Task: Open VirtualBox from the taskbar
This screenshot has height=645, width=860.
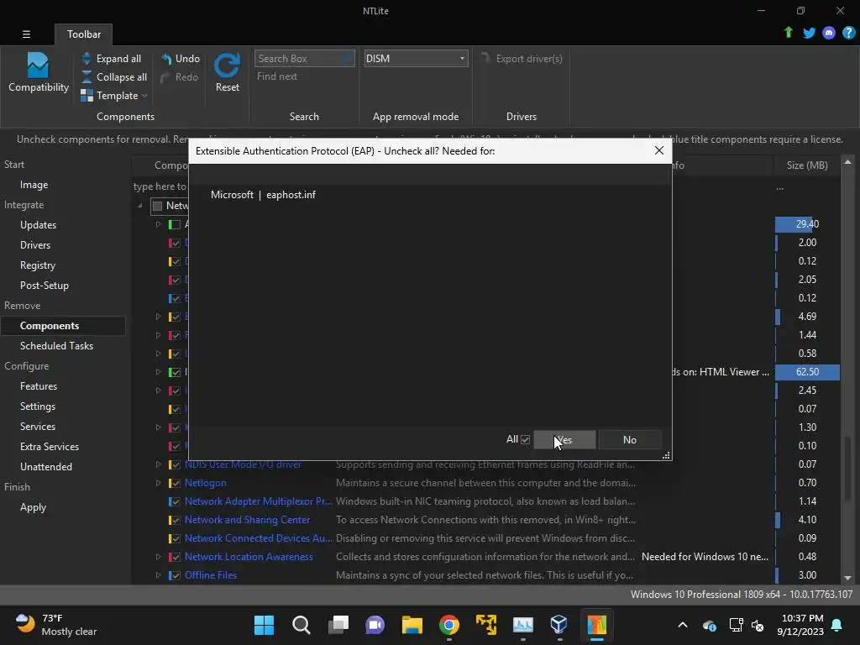Action: click(558, 625)
